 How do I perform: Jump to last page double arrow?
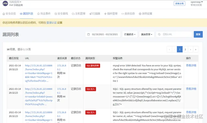(x=196, y=49)
